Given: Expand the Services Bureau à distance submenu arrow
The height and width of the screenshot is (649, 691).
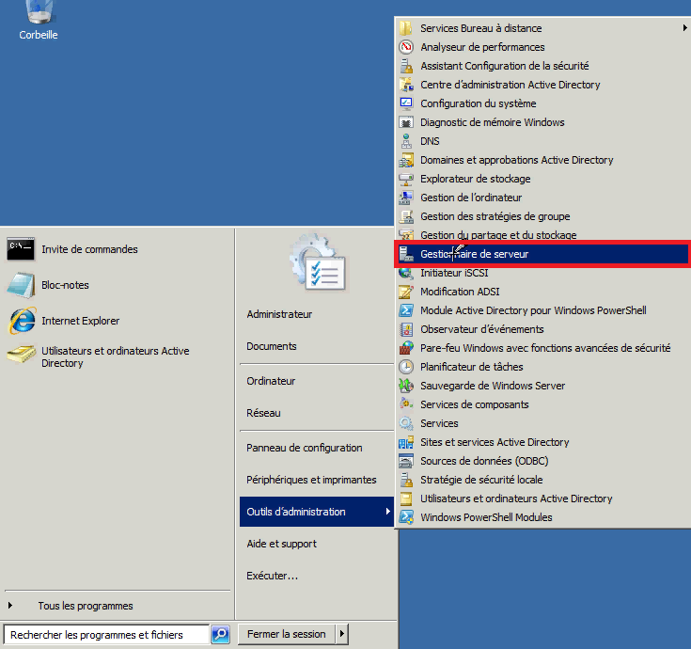Looking at the screenshot, I should (684, 28).
